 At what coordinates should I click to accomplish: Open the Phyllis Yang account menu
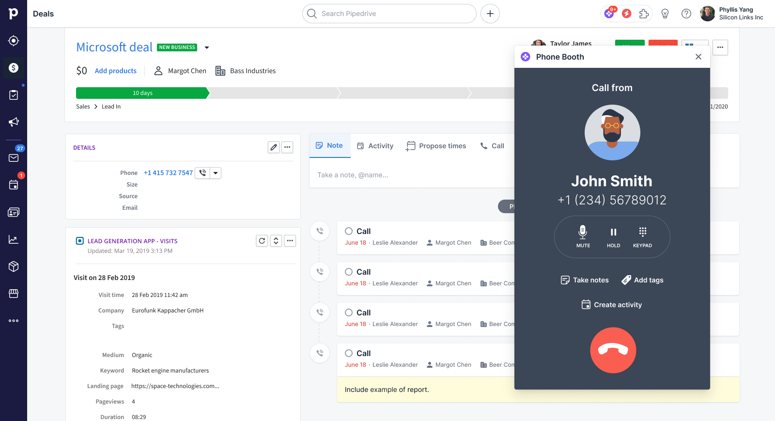[732, 14]
